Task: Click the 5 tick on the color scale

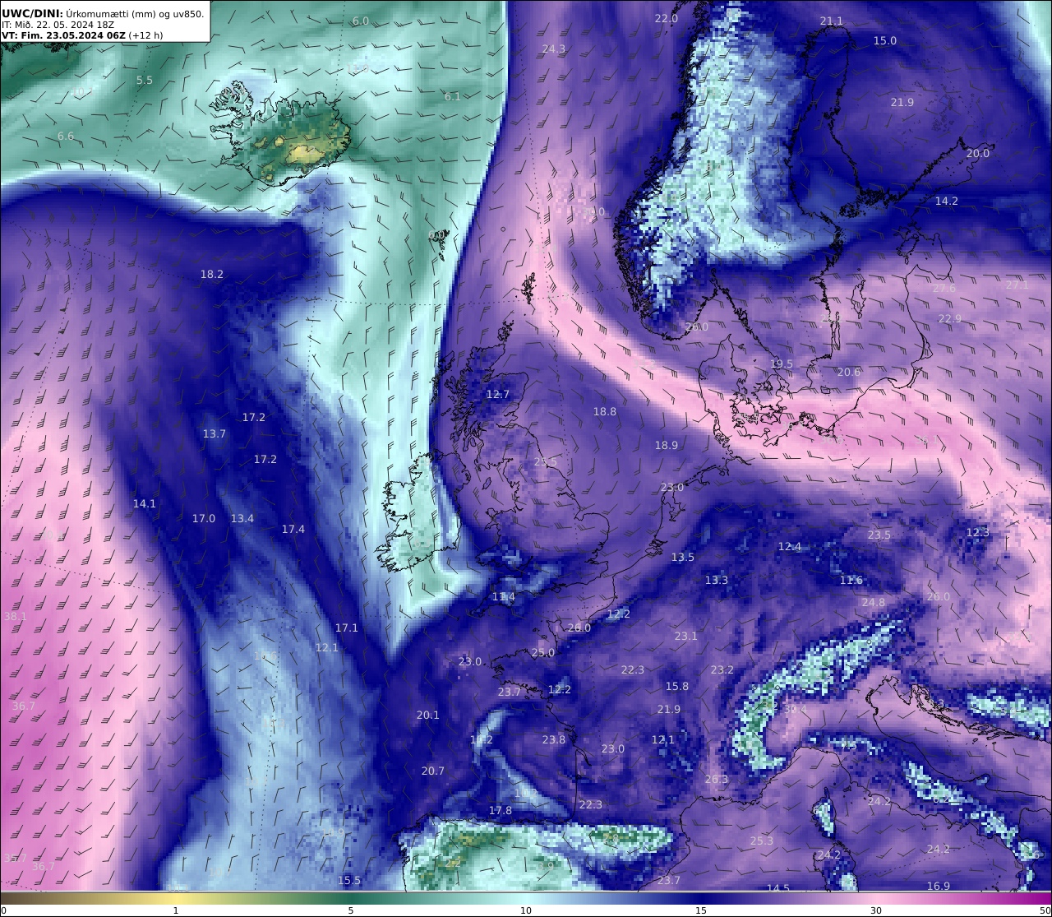Action: tap(351, 910)
